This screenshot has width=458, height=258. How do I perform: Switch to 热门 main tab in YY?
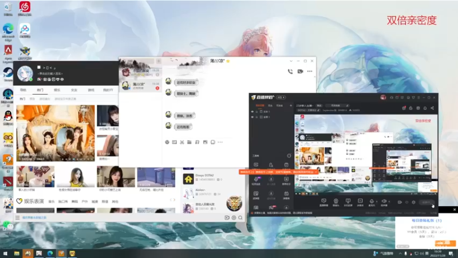tap(40, 90)
